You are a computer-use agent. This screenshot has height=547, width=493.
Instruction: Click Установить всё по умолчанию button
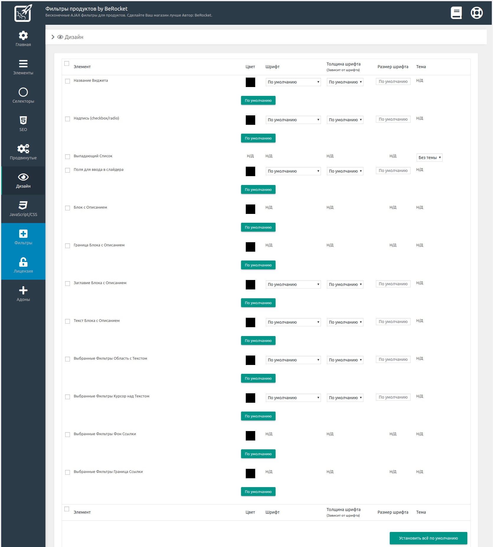click(428, 538)
